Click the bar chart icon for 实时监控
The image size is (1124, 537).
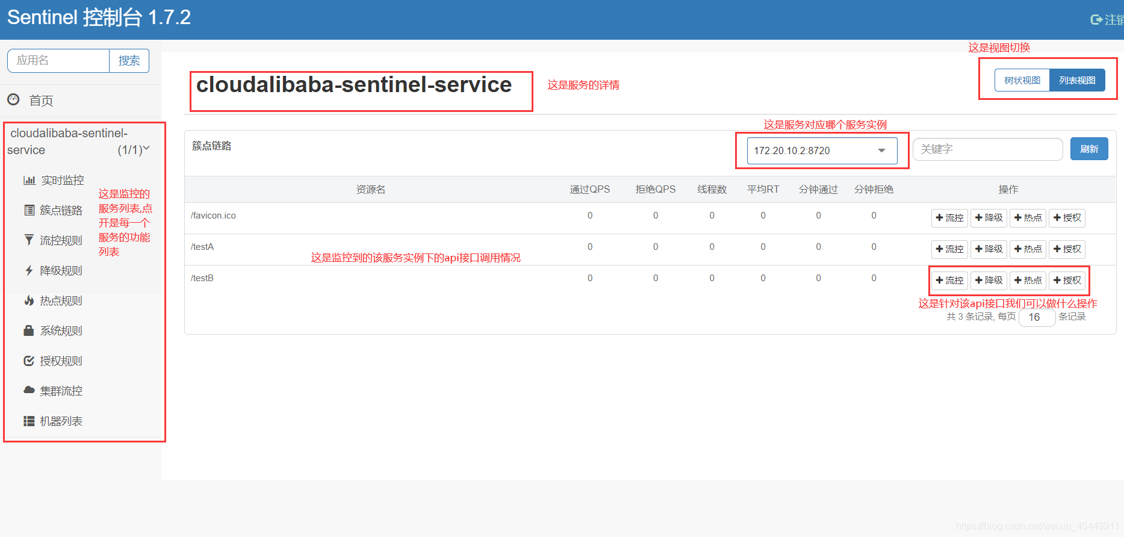point(29,180)
